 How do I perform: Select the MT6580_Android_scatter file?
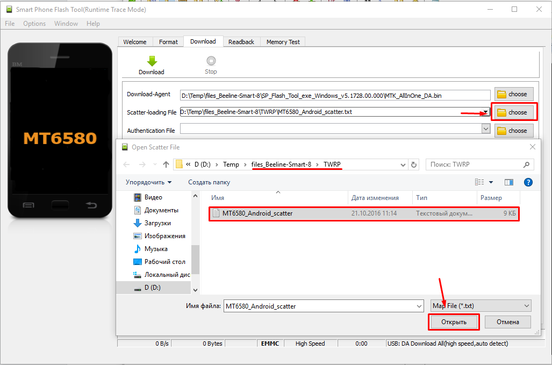[257, 213]
